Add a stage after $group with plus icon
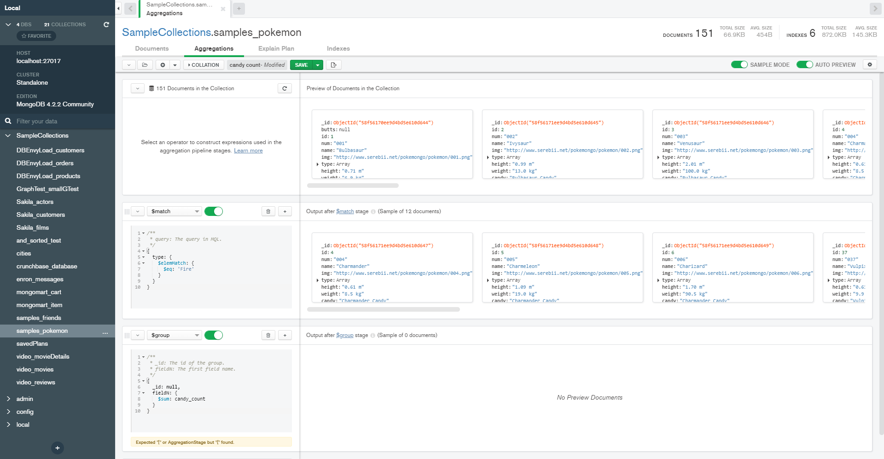884x459 pixels. (x=285, y=335)
